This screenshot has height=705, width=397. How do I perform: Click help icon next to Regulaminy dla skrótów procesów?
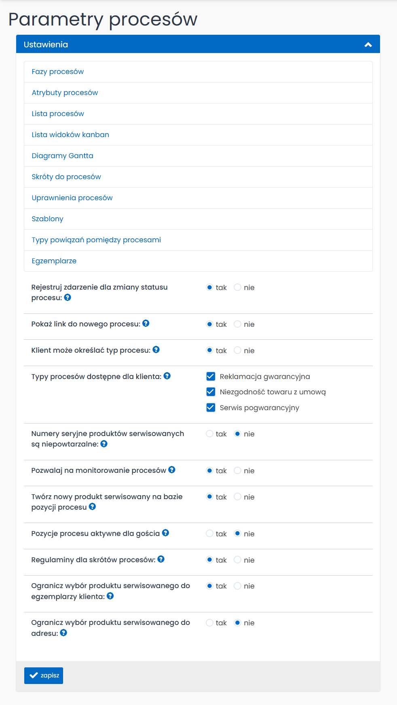161,559
